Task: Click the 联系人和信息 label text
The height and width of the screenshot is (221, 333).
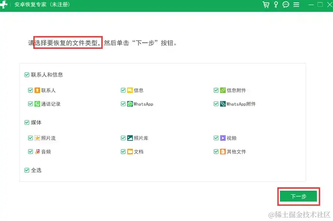Action: [47, 75]
